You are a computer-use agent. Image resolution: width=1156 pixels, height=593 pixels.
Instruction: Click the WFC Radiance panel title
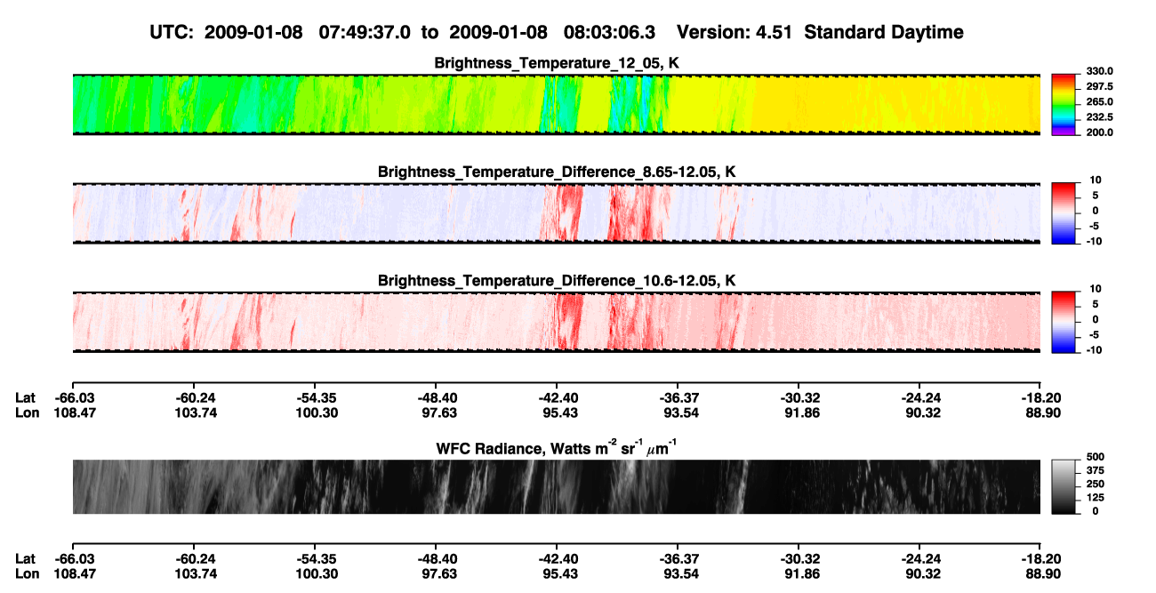pos(558,448)
